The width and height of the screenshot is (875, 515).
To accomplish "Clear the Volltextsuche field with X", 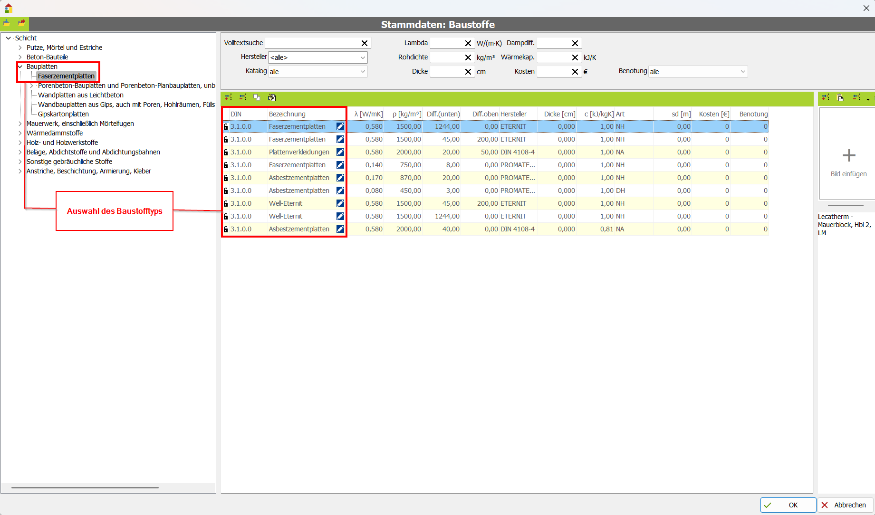I will pos(365,43).
